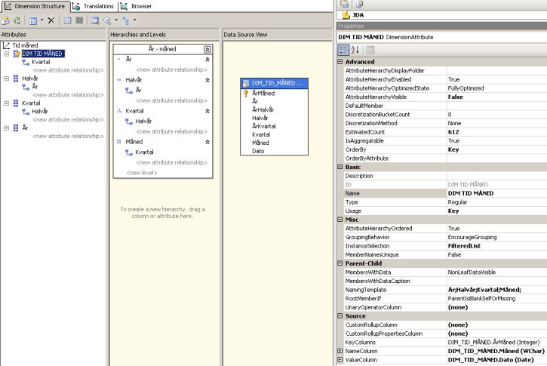Click new attribute relationship under Måned level

(x=171, y=162)
